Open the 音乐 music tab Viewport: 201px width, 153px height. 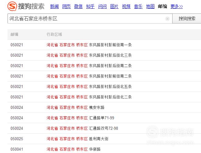click(138, 6)
